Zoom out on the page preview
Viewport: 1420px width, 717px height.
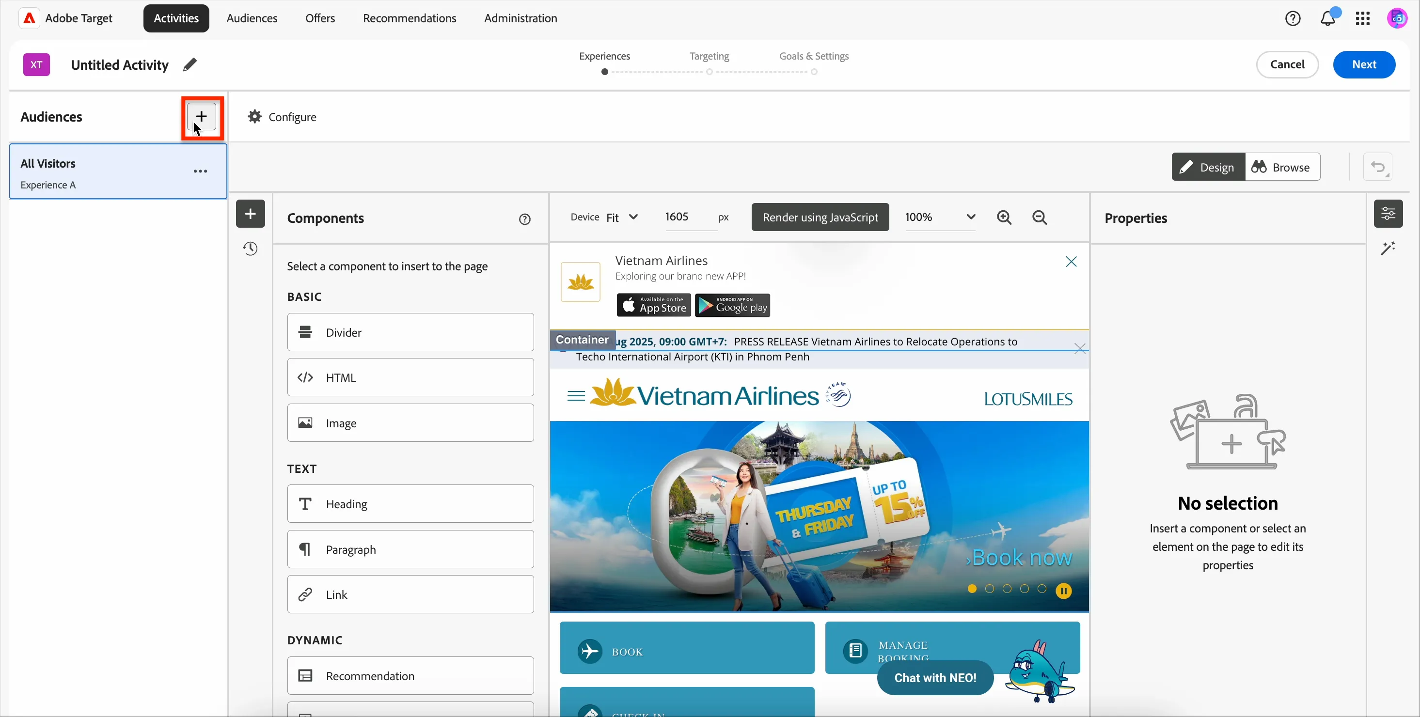tap(1040, 218)
